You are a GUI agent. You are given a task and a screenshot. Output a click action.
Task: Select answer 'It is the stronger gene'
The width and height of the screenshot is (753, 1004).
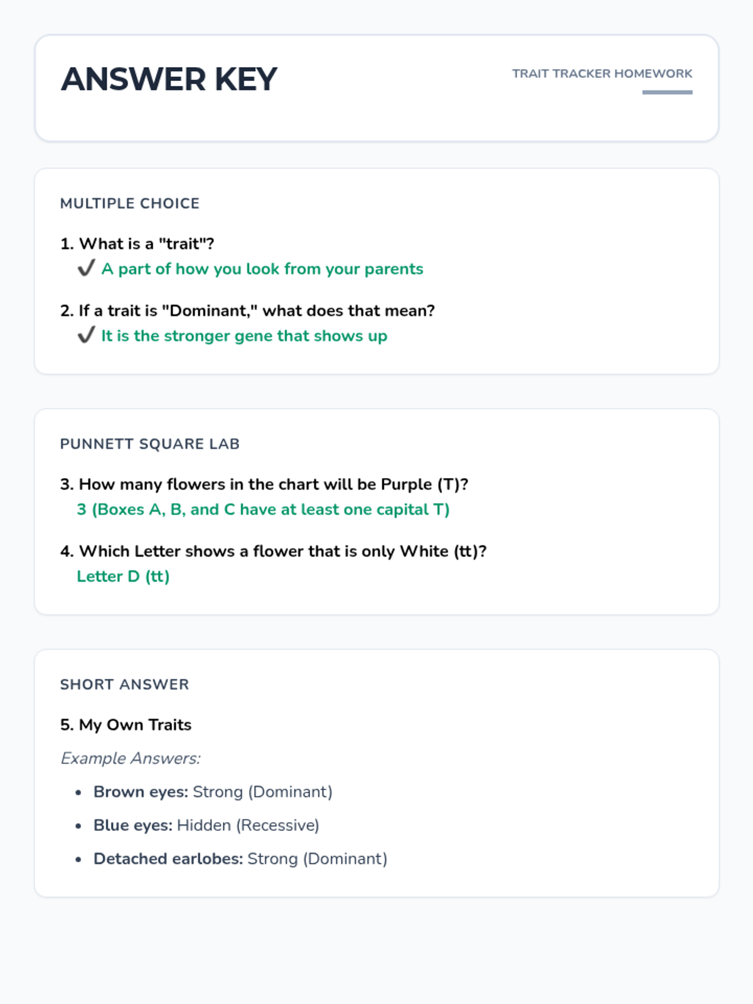pos(244,336)
